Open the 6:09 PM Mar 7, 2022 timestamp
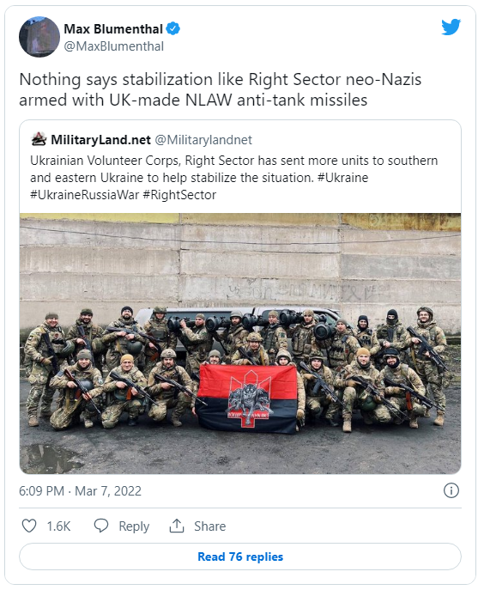478x590 pixels. point(80,491)
